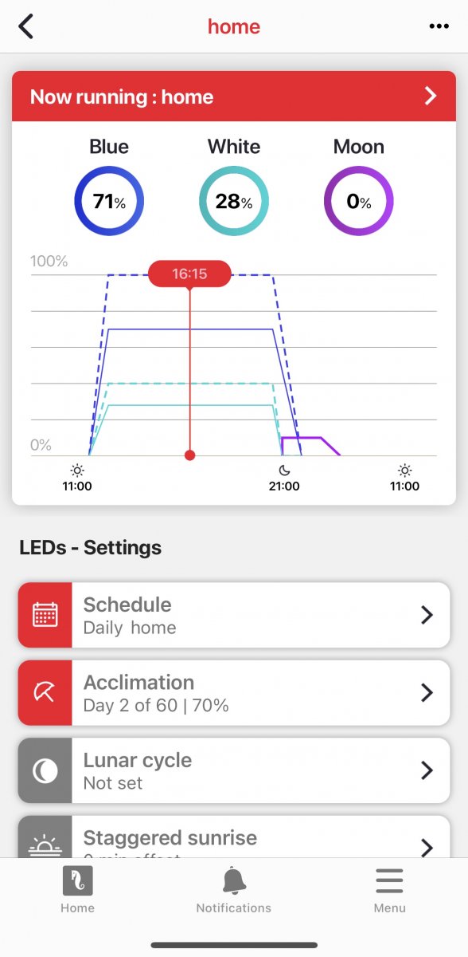Expand the Now running home chevron
The height and width of the screenshot is (957, 468).
click(431, 96)
